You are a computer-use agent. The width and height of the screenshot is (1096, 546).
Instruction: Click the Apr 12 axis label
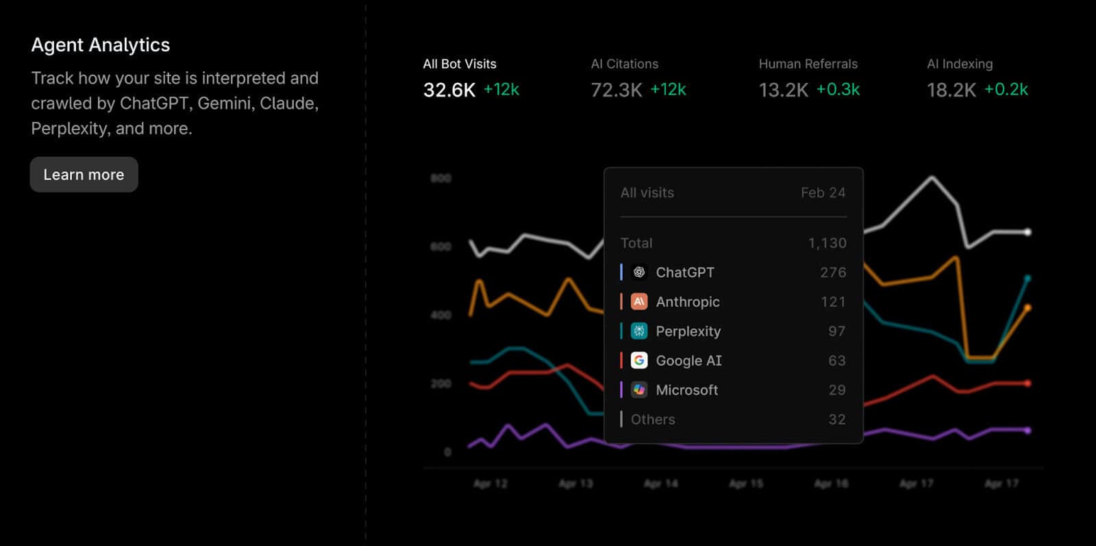click(490, 484)
